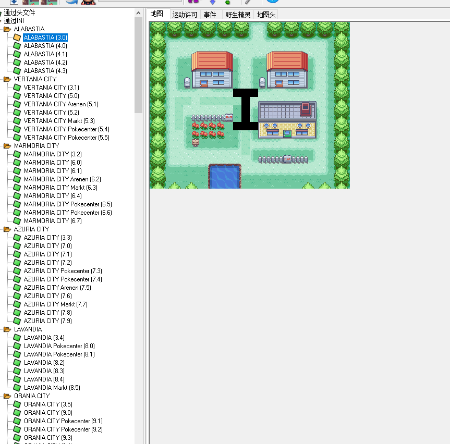Click the map icon for AZURIA CITY (3.3)
The height and width of the screenshot is (444, 450).
click(x=17, y=238)
